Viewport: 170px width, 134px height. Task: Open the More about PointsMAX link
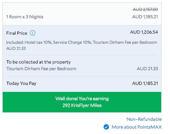137,127
